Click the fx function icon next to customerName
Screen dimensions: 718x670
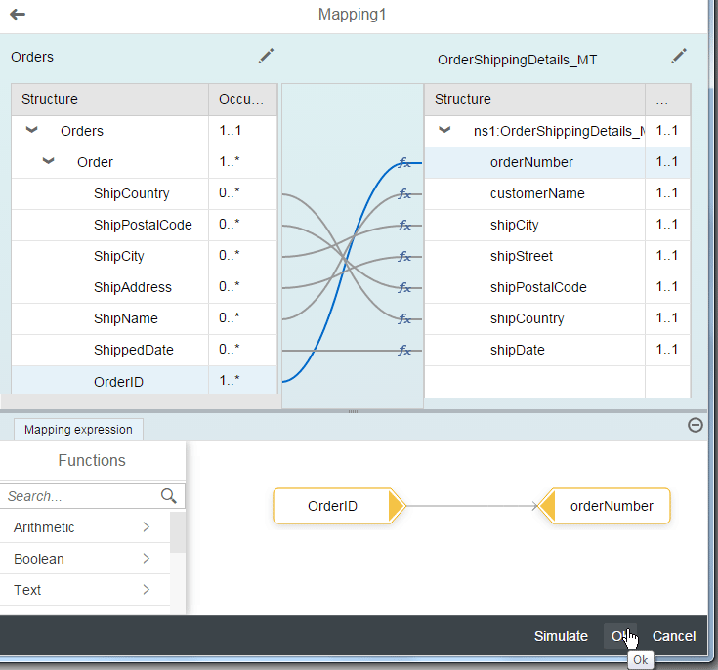(404, 193)
